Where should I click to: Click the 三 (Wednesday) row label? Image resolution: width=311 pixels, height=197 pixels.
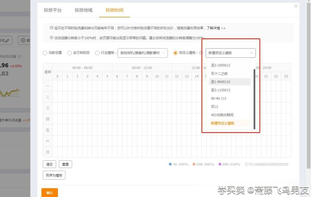pos(48,108)
